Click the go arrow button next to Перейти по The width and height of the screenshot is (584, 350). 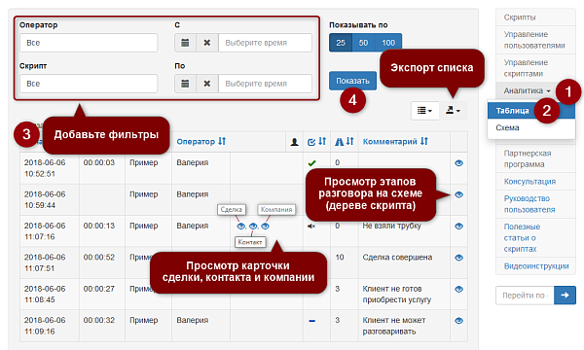(565, 295)
